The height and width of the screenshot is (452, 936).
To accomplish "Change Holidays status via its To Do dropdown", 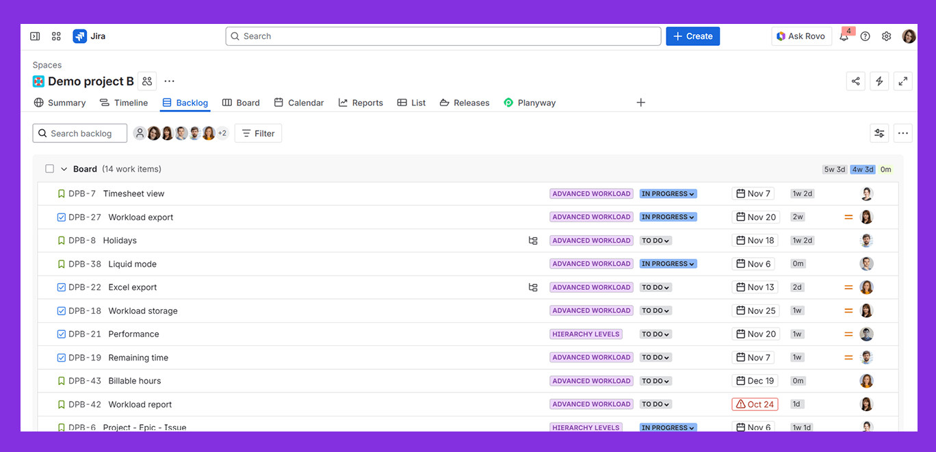I will (655, 240).
